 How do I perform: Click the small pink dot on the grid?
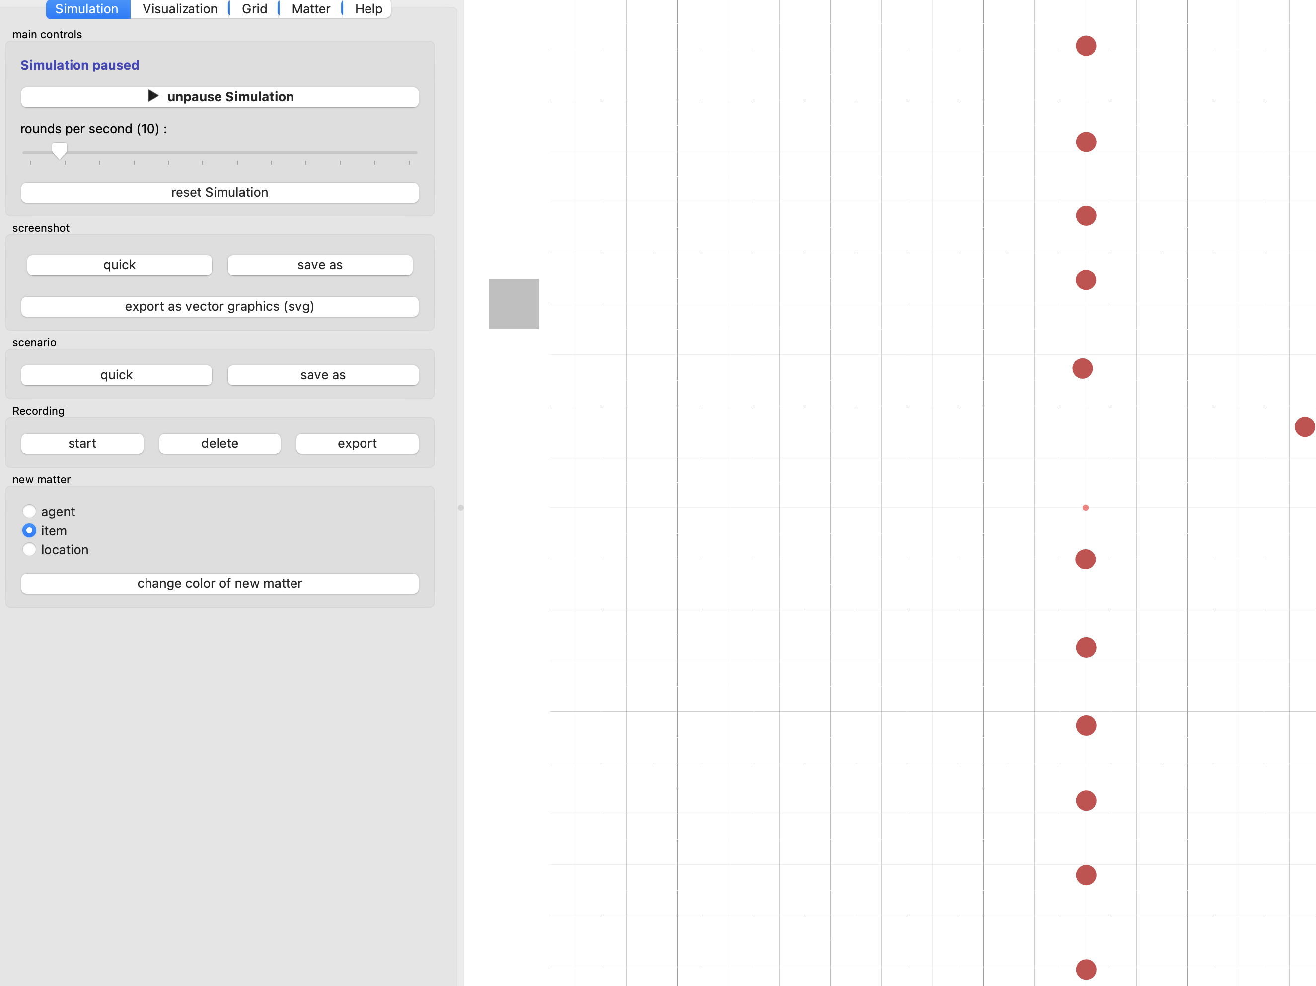(x=1085, y=508)
